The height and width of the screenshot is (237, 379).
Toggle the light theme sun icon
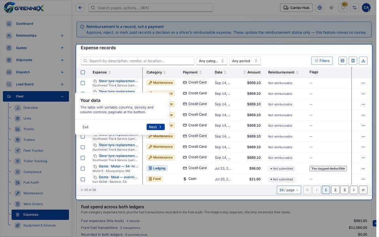point(331,8)
